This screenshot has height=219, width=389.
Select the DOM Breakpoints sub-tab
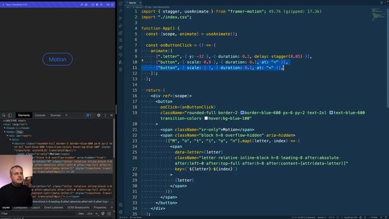[78, 207]
